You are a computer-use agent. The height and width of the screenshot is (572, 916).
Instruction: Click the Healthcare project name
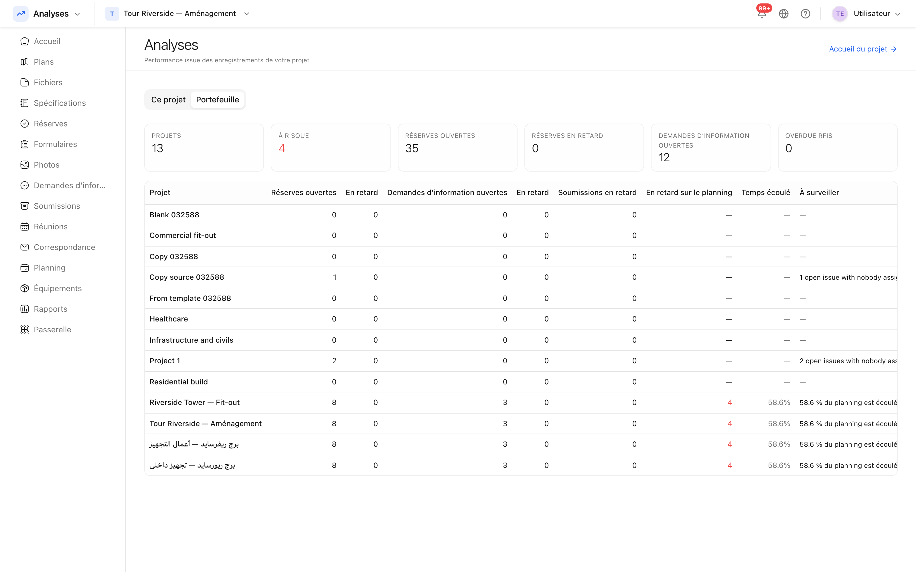(x=168, y=319)
